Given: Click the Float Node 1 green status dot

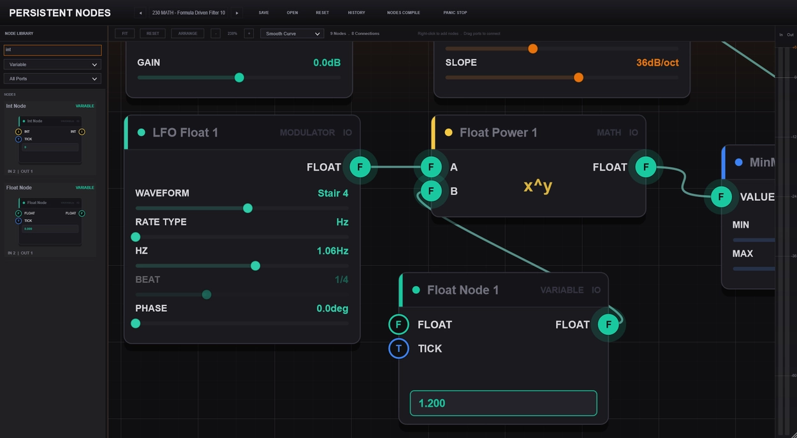Looking at the screenshot, I should click(x=416, y=290).
